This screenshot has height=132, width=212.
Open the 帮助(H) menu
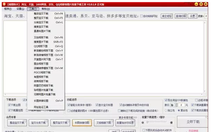[x=46, y=9]
